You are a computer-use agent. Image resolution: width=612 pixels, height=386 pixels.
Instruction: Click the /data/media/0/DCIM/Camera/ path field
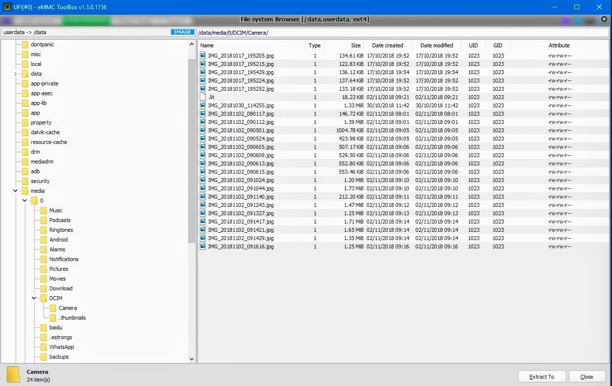402,33
